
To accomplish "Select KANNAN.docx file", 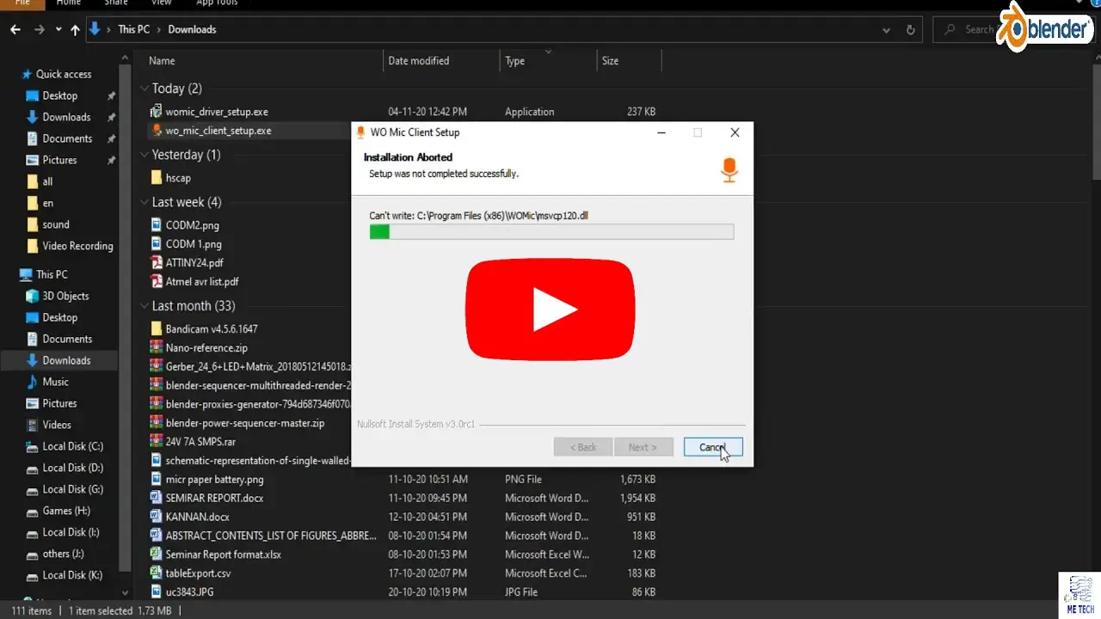I will [198, 518].
